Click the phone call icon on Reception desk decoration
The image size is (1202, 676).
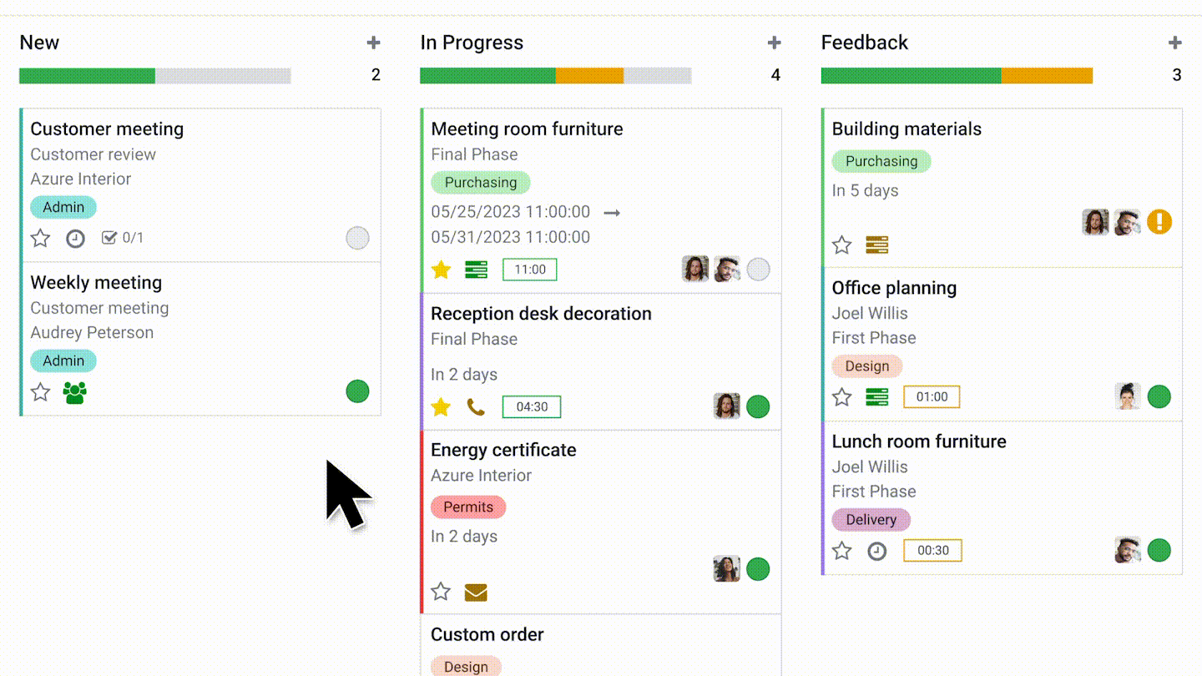coord(475,407)
